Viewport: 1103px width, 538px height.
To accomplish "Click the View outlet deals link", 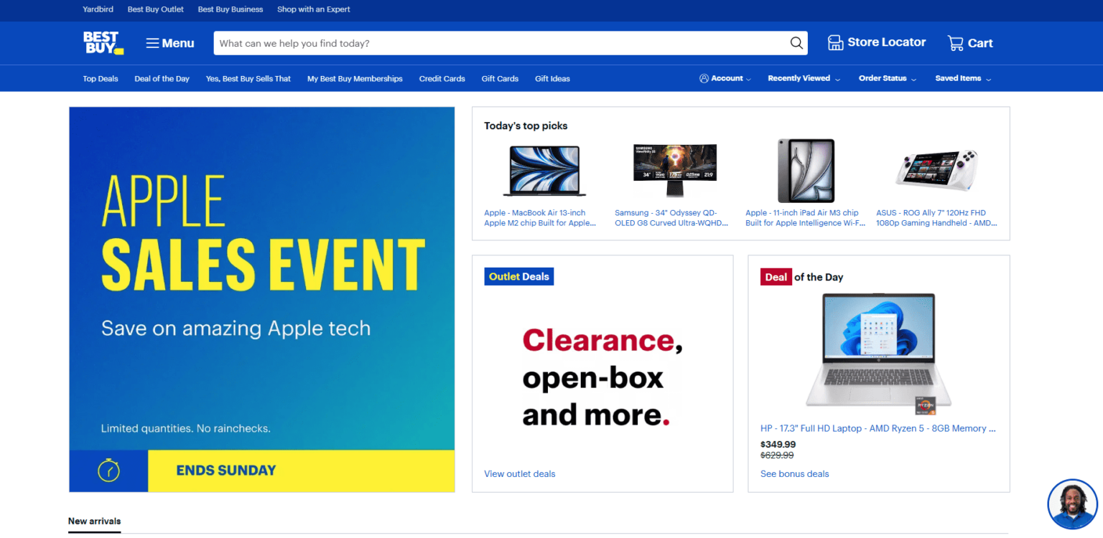I will coord(519,474).
